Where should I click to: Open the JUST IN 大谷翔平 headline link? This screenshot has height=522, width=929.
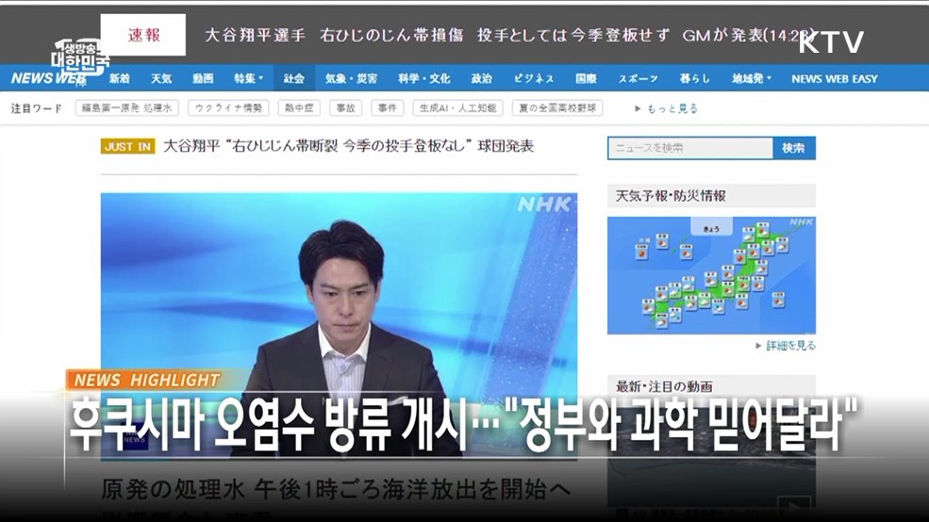tap(348, 146)
